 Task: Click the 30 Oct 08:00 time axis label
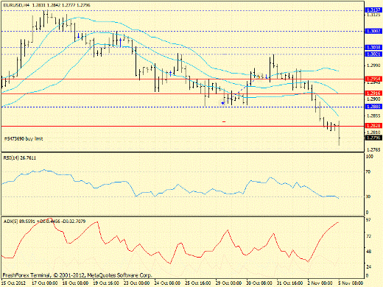tap(259, 283)
